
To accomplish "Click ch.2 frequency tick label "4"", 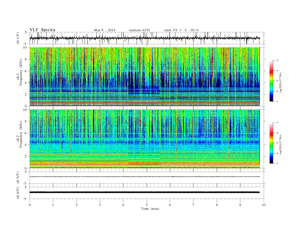I will coord(26,145).
